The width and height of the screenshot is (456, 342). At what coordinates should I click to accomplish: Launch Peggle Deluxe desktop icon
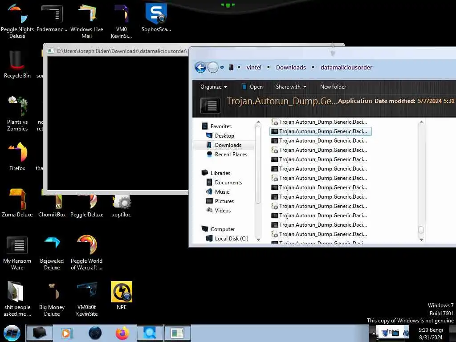tap(87, 207)
